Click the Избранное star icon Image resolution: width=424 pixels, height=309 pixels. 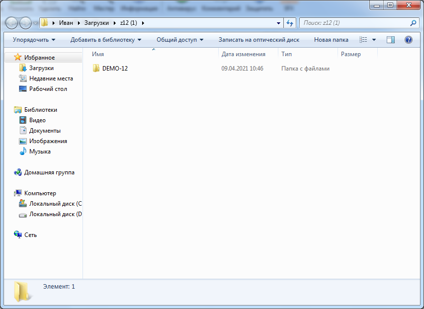(x=17, y=57)
